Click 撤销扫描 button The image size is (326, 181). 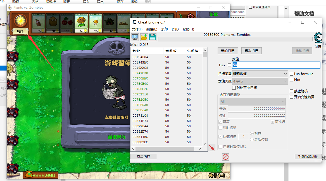point(302,51)
